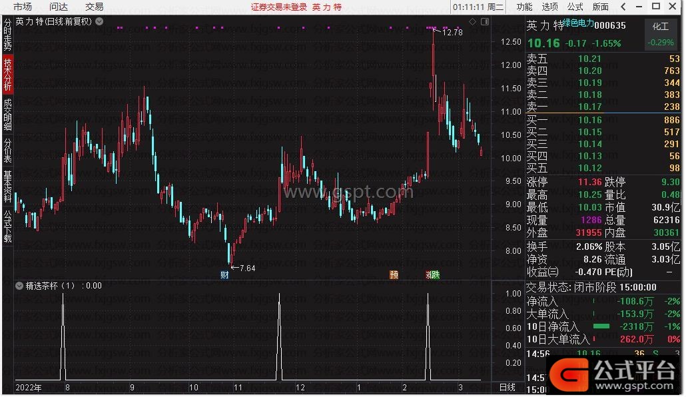The image size is (686, 397).
Task: Click 涨停 value 11.36
Action: point(589,182)
